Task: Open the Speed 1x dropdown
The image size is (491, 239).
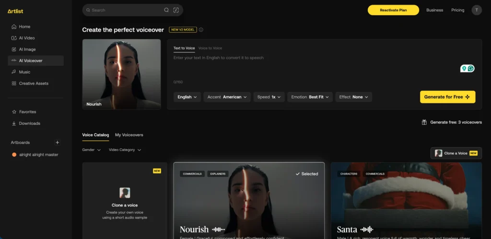Action: 269,97
